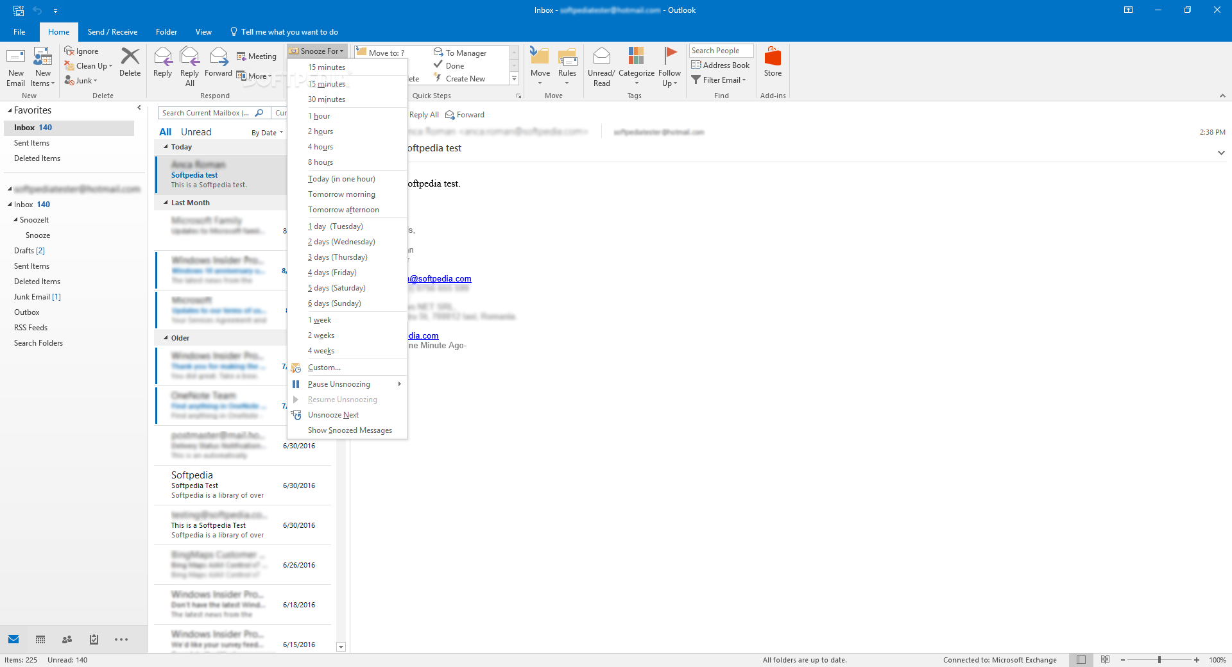This screenshot has height=667, width=1232.
Task: Click the Search People field
Action: [x=721, y=51]
